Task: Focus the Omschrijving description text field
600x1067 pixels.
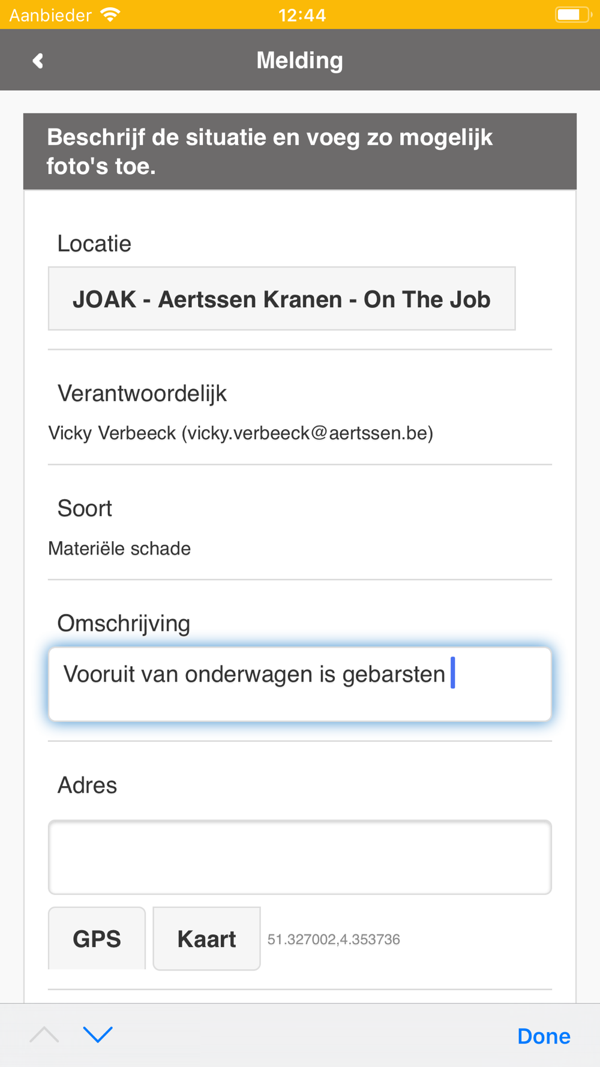Action: click(x=299, y=684)
